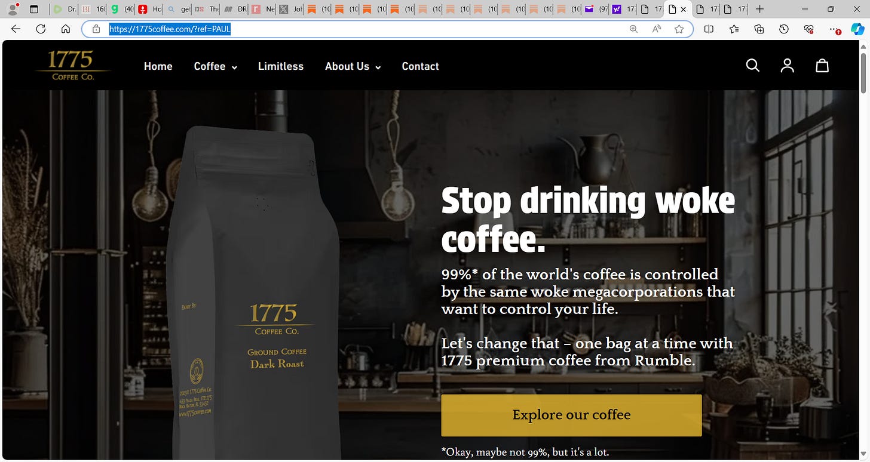Close the active tab

click(x=683, y=9)
